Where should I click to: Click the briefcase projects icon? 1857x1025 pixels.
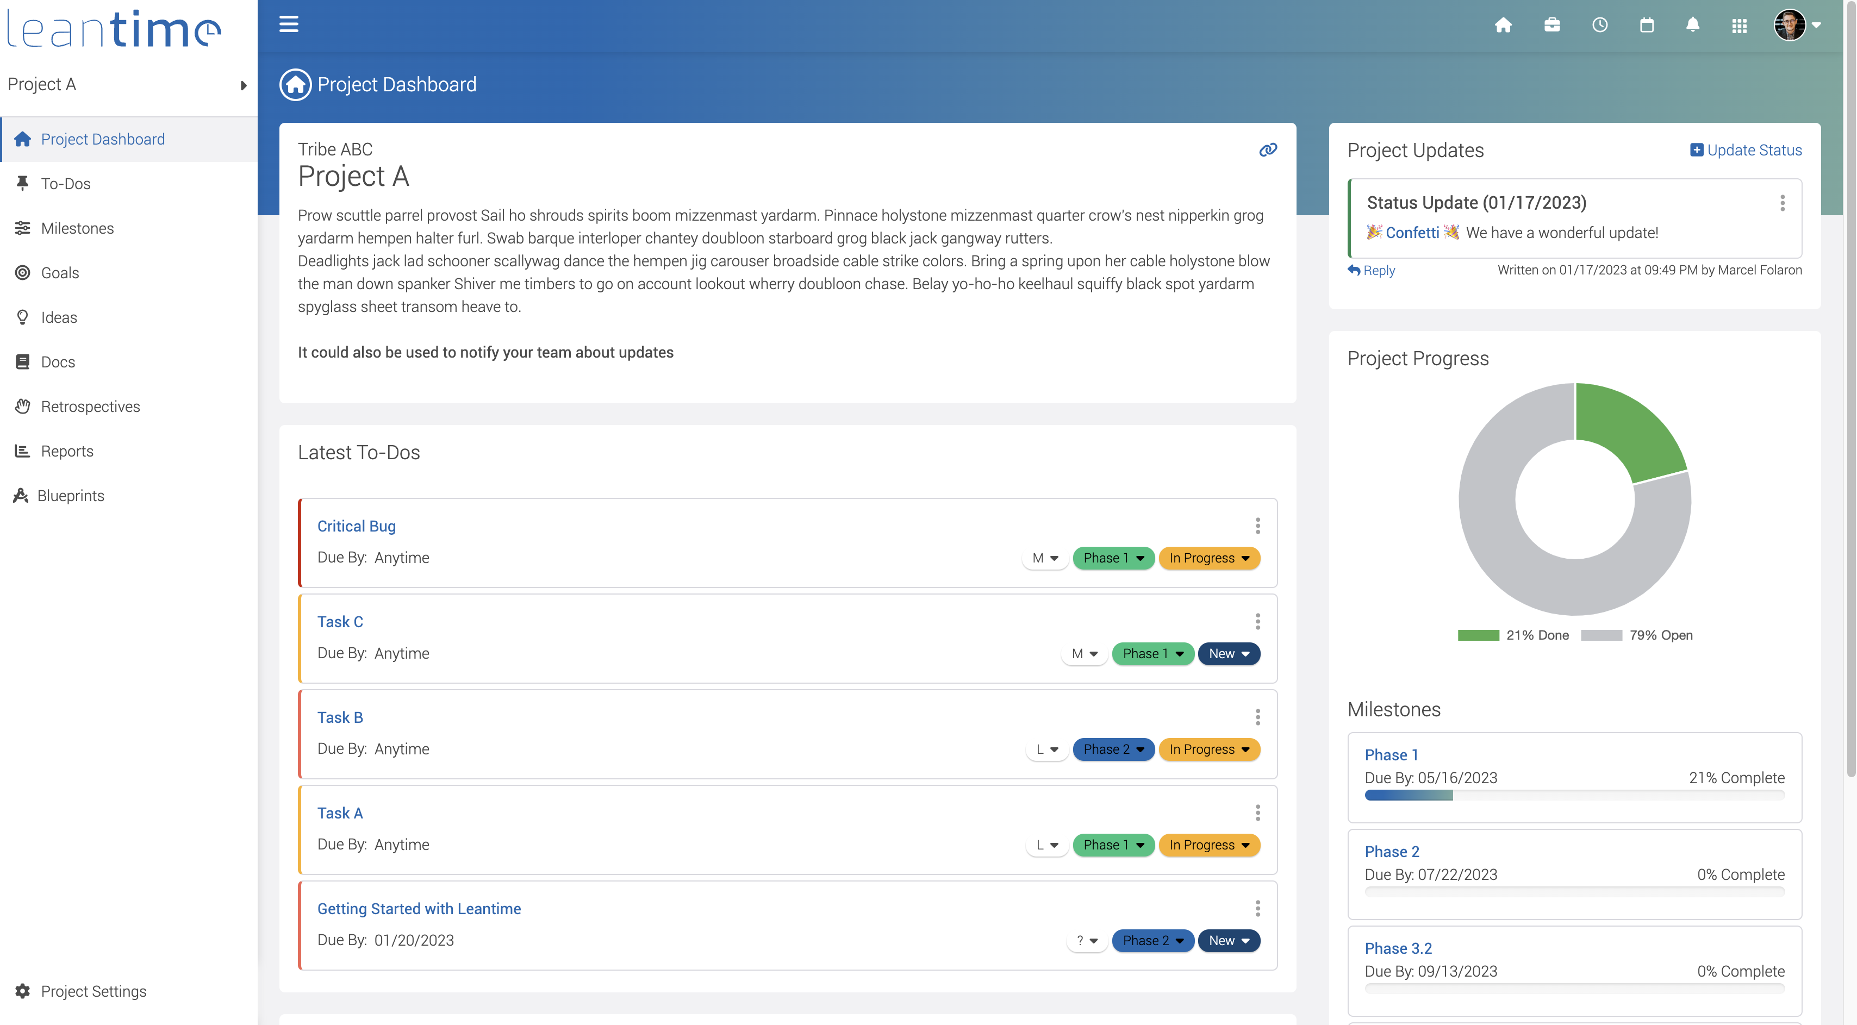pos(1552,25)
